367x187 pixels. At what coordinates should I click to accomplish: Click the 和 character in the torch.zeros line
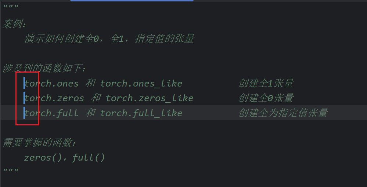click(96, 98)
